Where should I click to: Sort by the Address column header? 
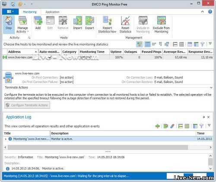[23, 52]
